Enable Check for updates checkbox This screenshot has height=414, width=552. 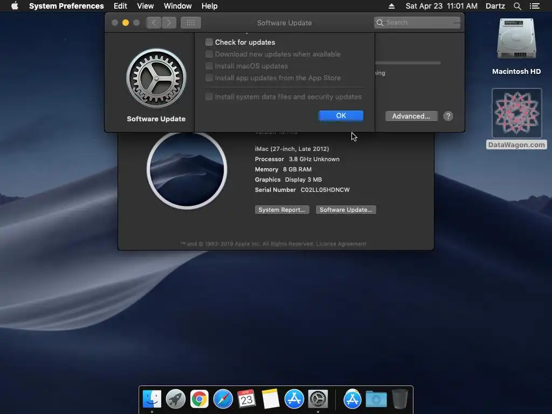point(209,42)
